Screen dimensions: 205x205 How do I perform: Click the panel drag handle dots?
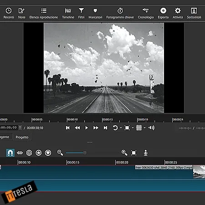pos(90,142)
